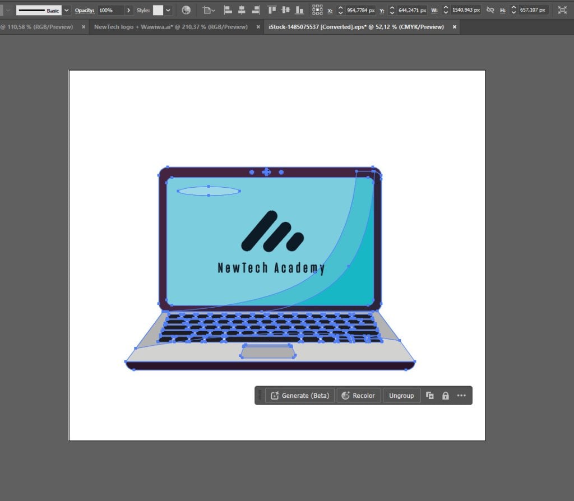The image size is (574, 501).
Task: Apply Horizontal Align Left
Action: [228, 10]
